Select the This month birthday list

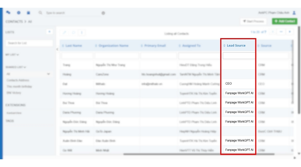[x=19, y=87]
